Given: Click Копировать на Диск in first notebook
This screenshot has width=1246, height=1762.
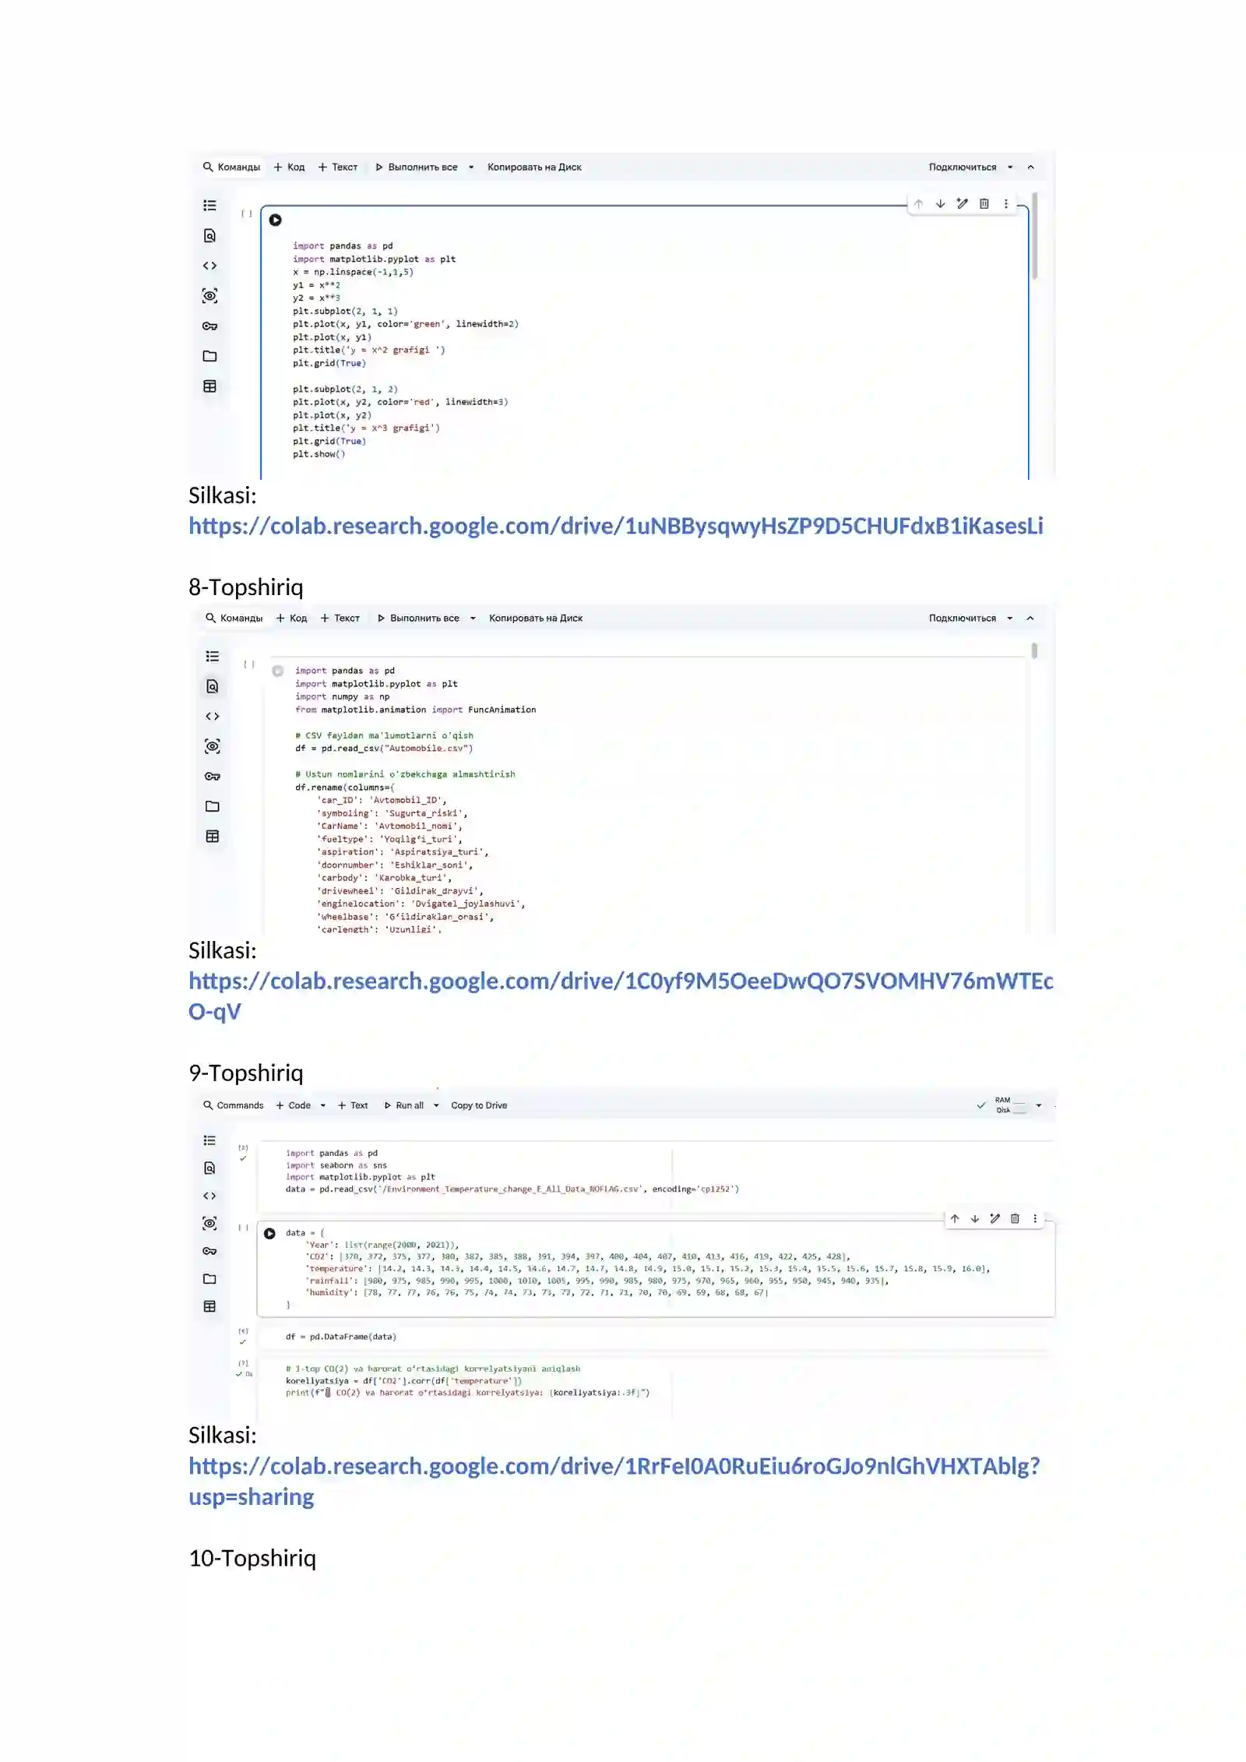Looking at the screenshot, I should [x=534, y=167].
